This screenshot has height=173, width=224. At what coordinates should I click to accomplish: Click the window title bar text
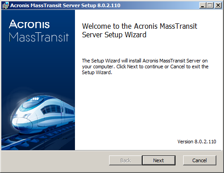[x=65, y=5]
